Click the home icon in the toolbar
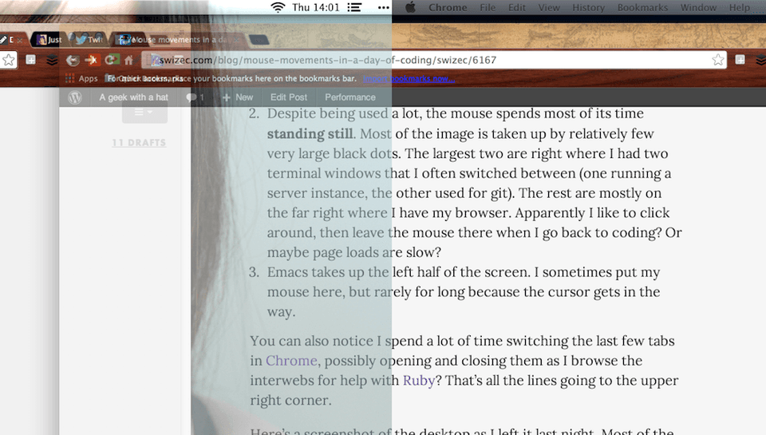Screen dimensions: 766x435 coord(128,60)
